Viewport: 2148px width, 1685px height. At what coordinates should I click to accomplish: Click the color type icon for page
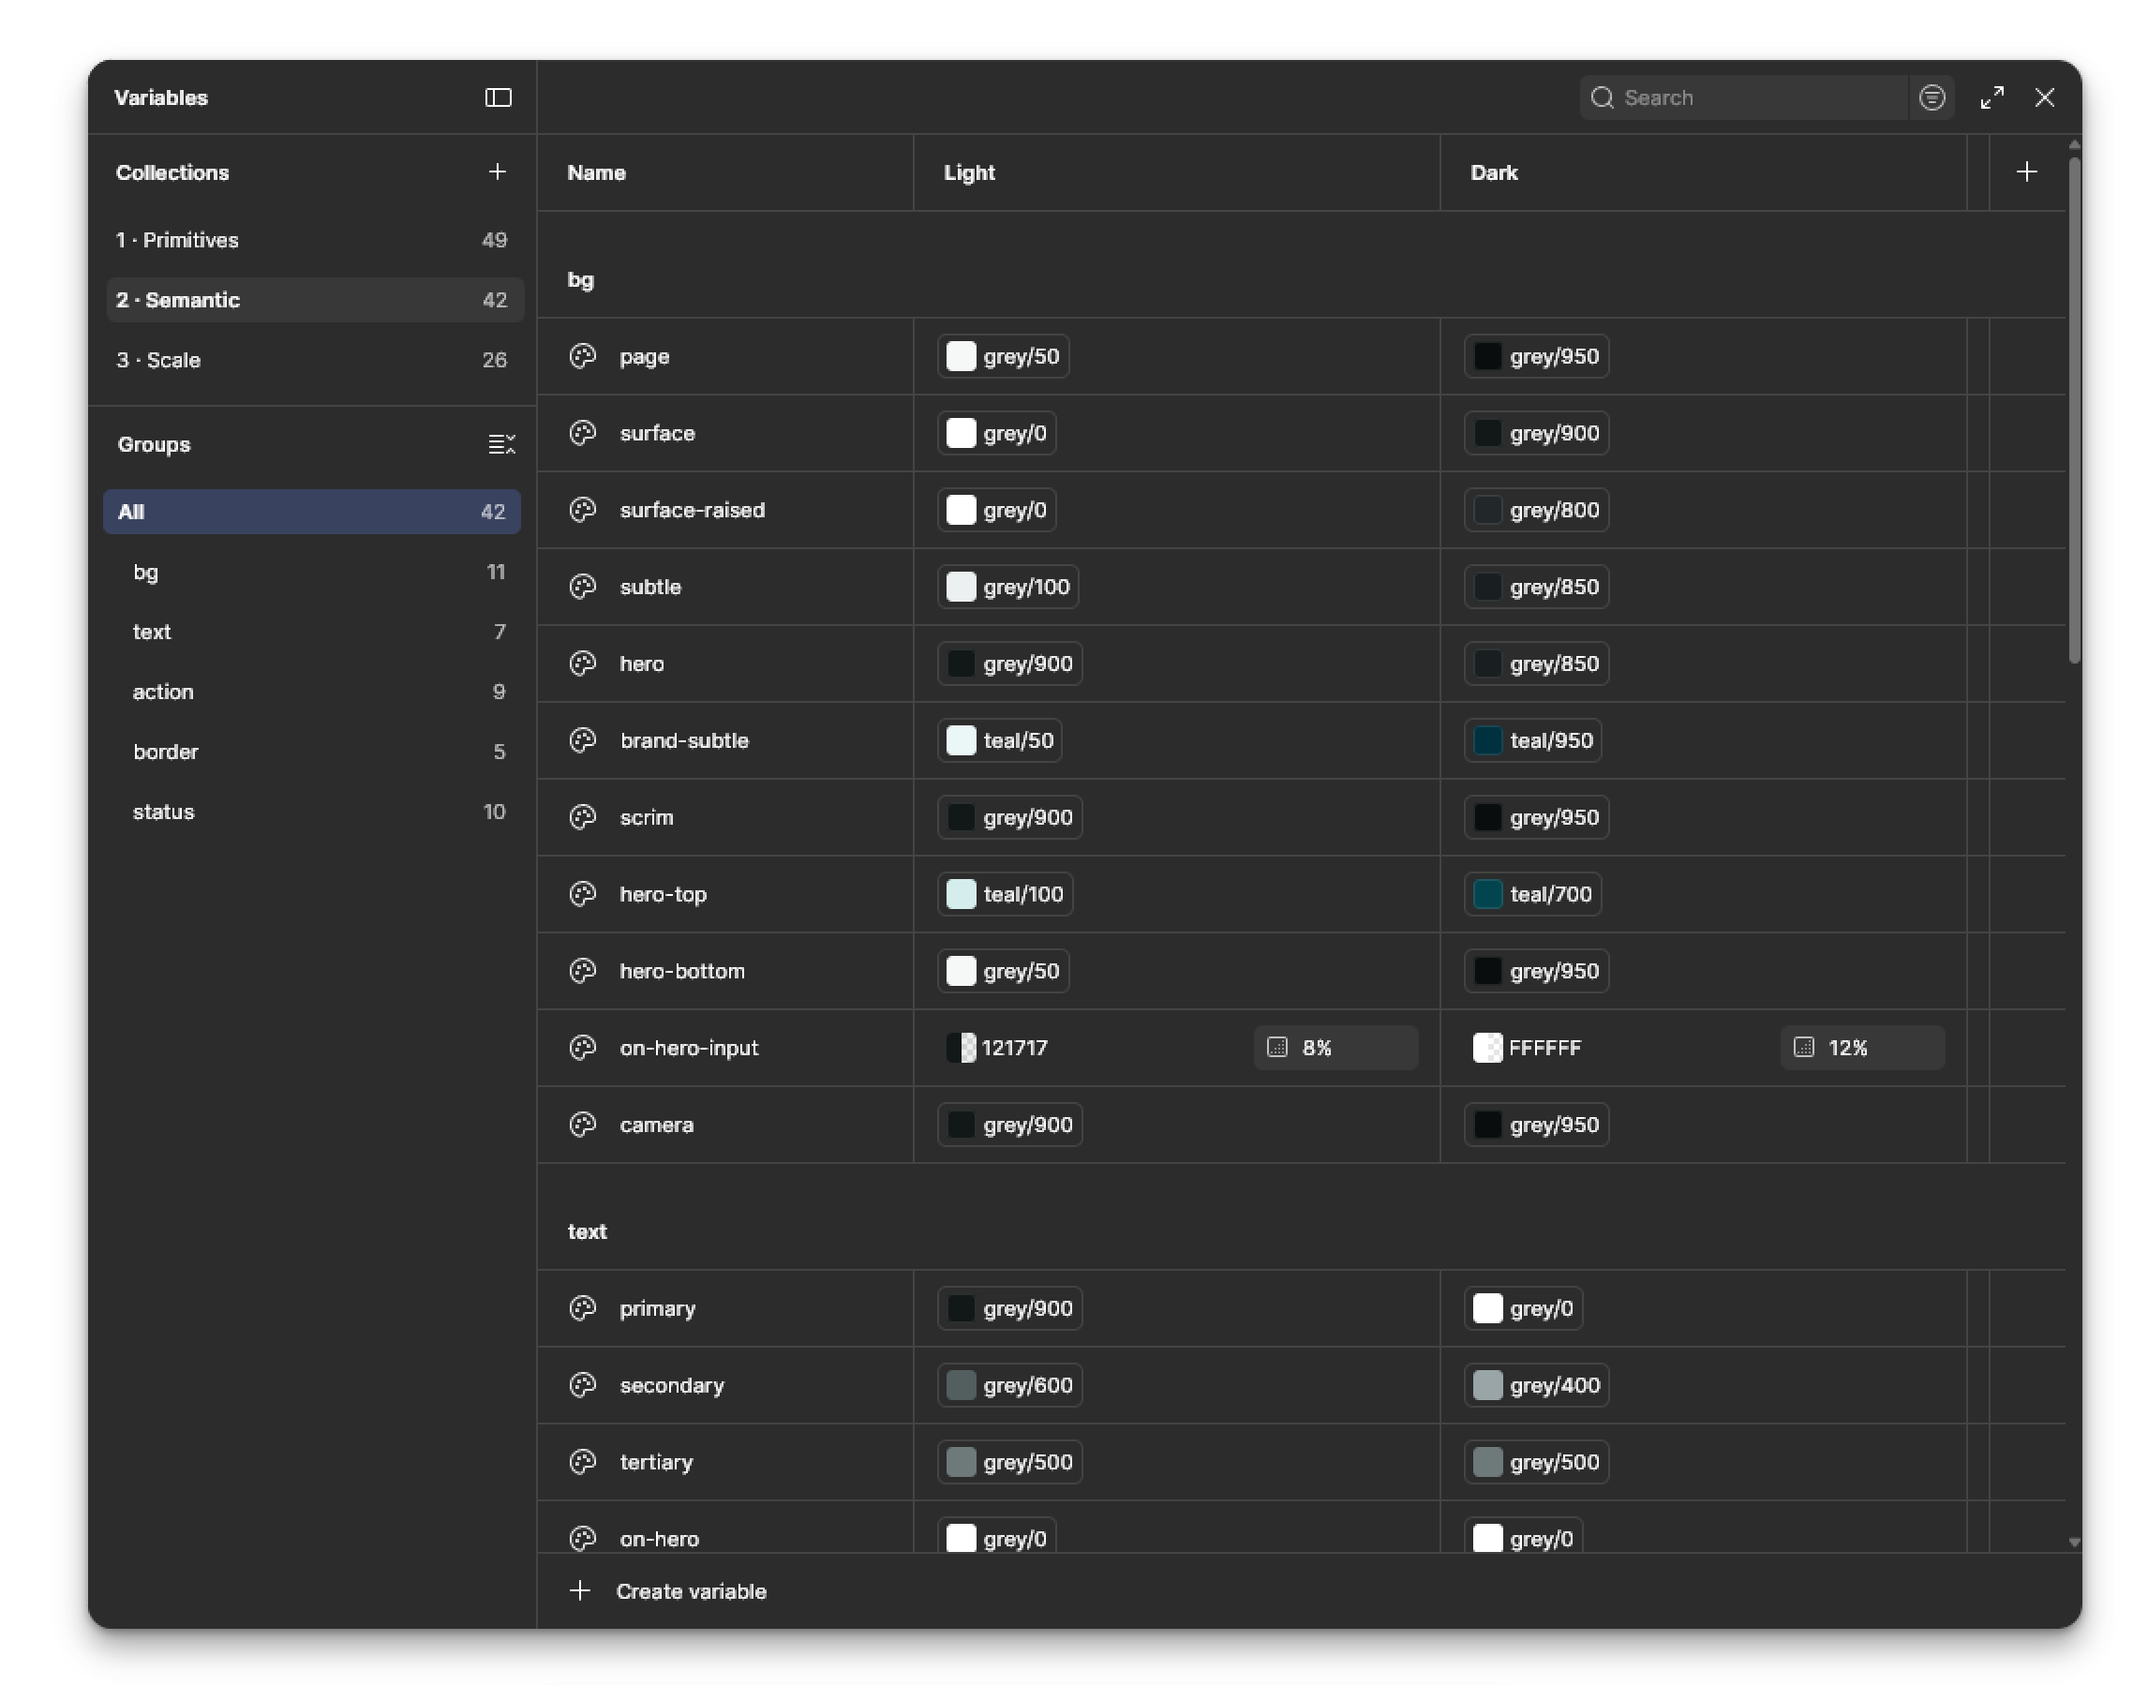(583, 356)
